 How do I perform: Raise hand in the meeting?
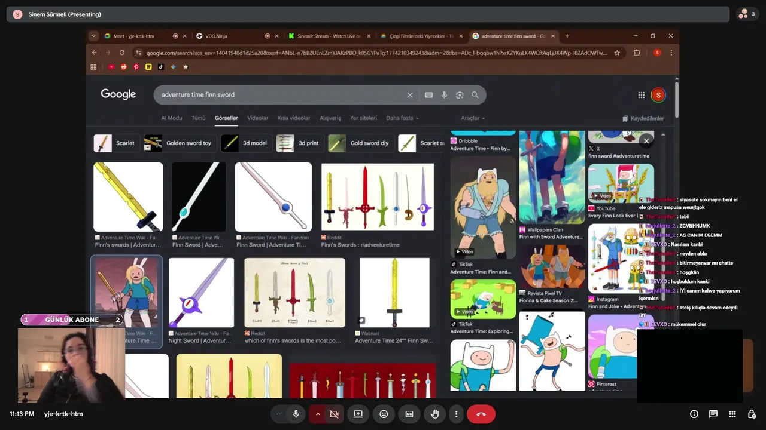point(435,414)
